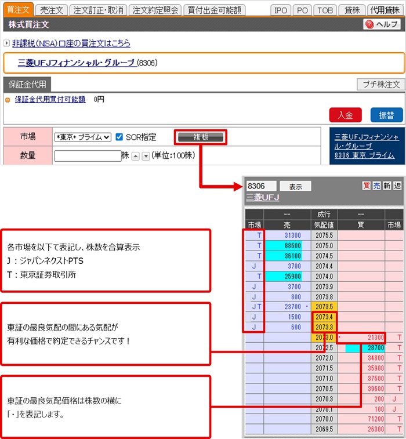
Task: Click the price 2073.4 cell
Action: click(324, 317)
